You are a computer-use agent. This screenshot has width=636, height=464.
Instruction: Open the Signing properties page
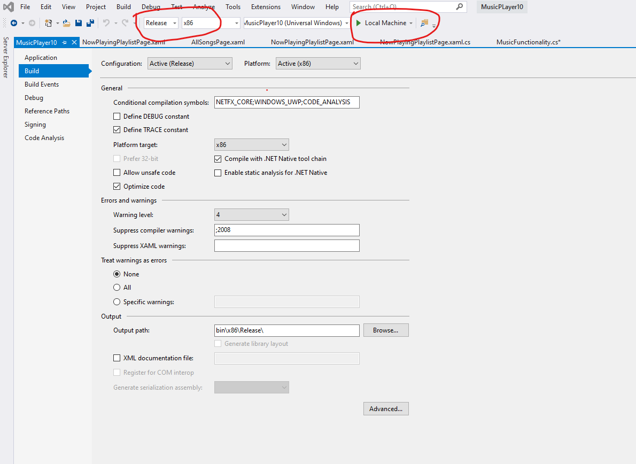tap(35, 125)
